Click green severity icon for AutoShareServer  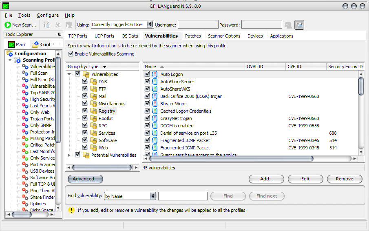point(155,82)
